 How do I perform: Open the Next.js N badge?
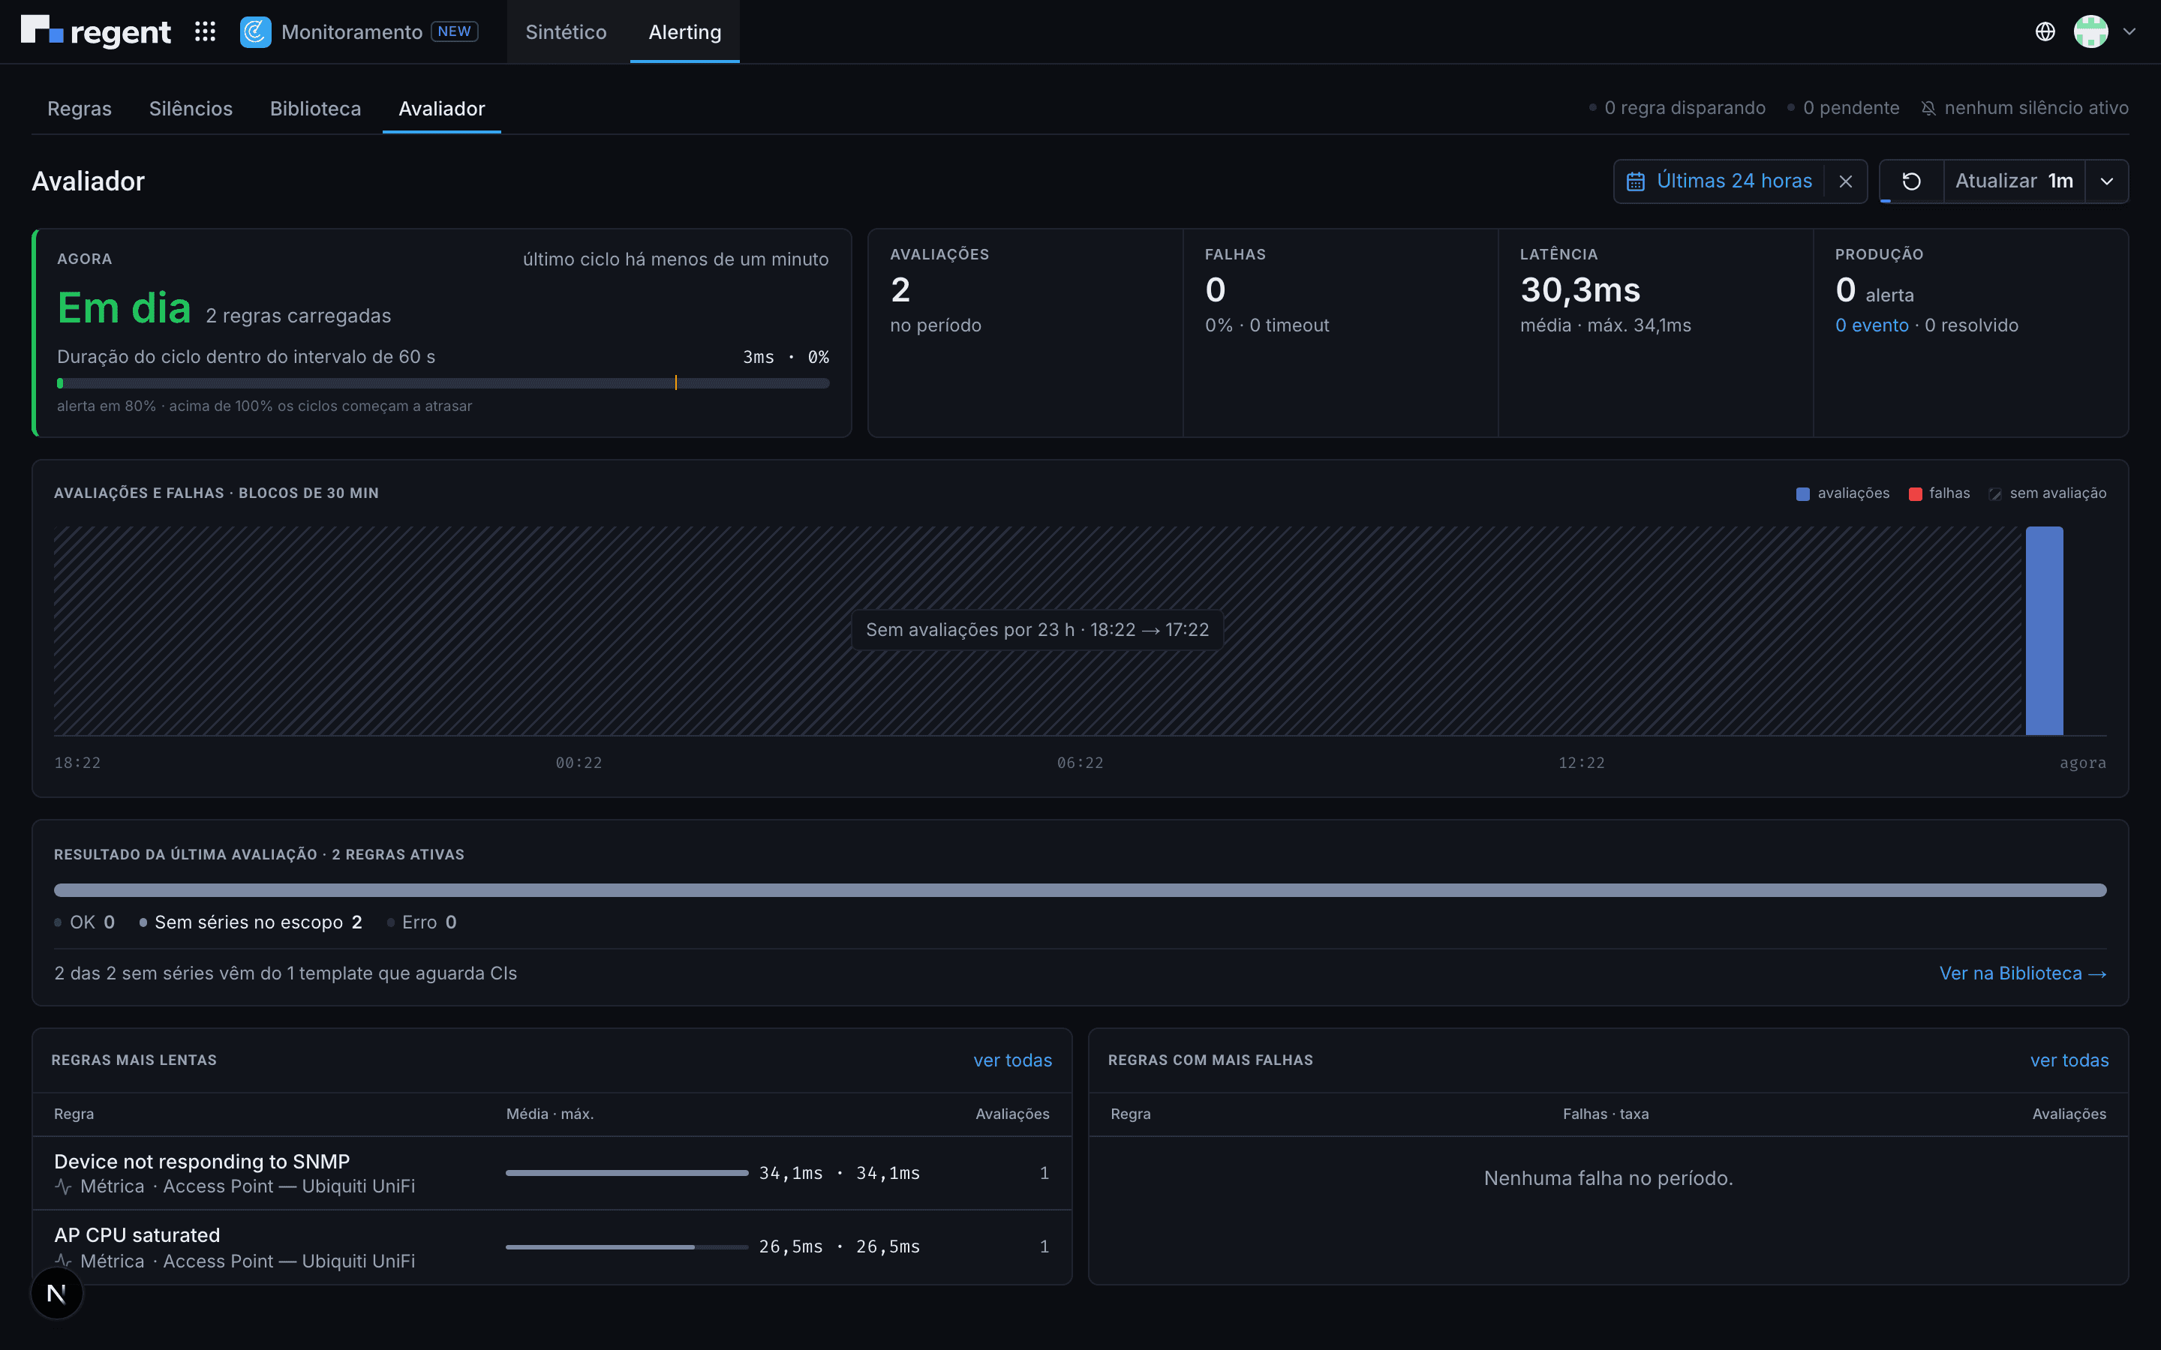[57, 1293]
